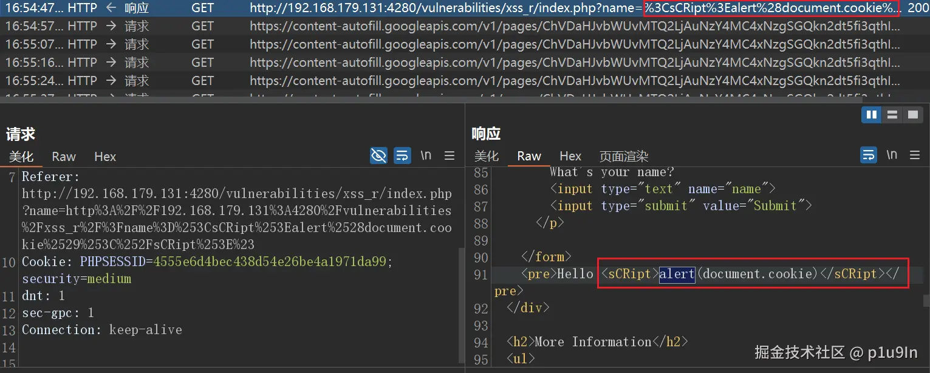Click the Referer header line

tap(51, 177)
